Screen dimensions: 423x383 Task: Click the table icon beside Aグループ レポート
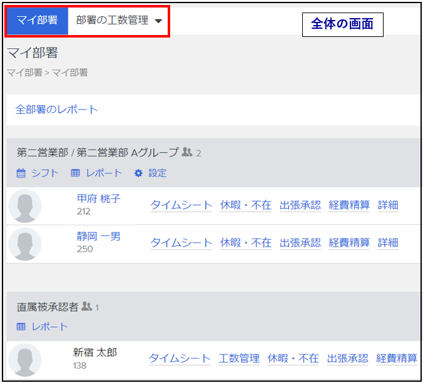[x=75, y=173]
